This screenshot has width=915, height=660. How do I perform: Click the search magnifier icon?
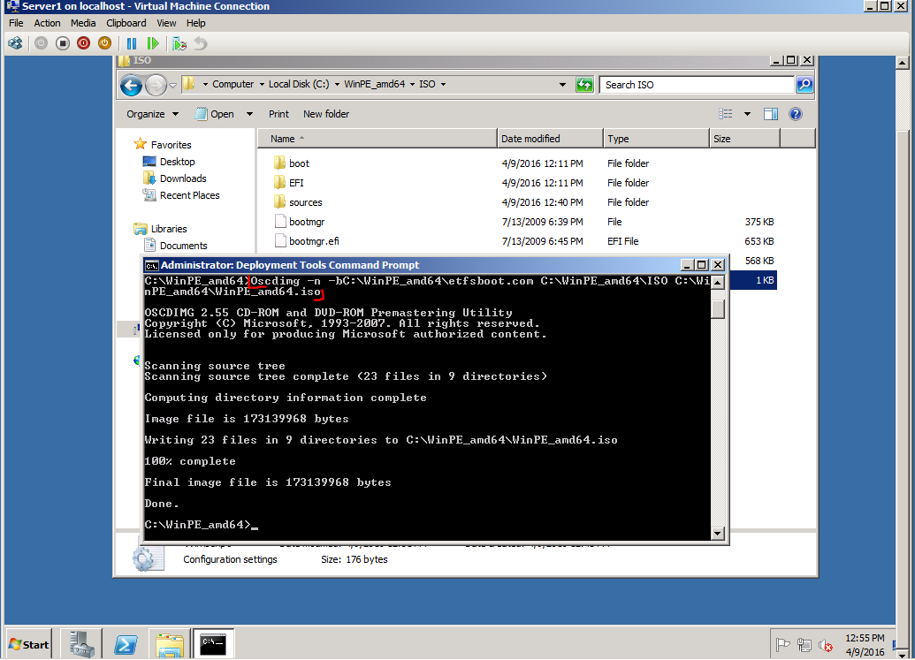tap(804, 85)
